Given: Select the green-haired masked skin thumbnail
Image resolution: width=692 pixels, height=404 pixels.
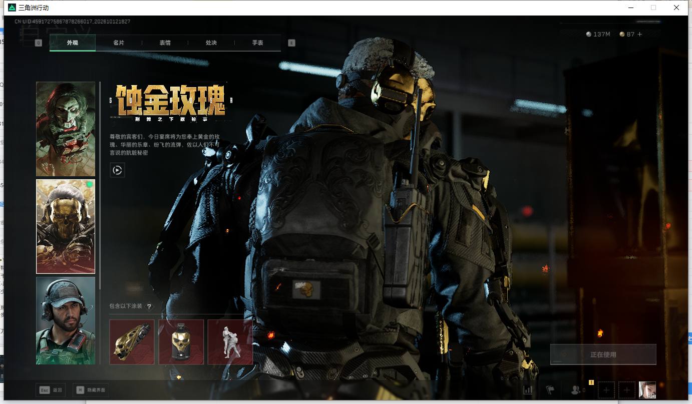Looking at the screenshot, I should tap(66, 129).
